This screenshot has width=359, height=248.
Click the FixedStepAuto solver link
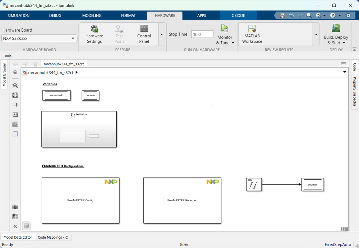tap(338, 244)
